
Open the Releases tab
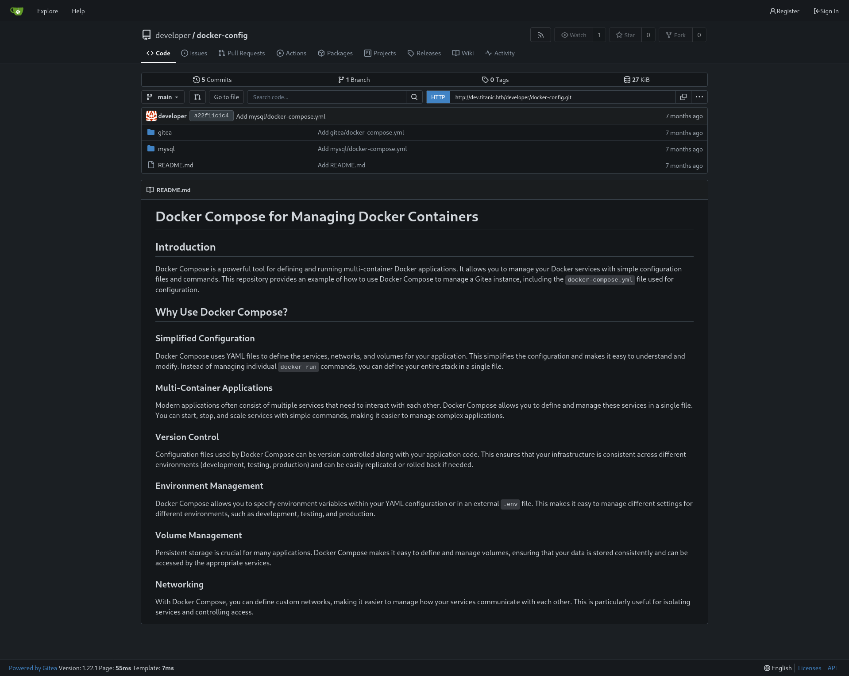[424, 53]
